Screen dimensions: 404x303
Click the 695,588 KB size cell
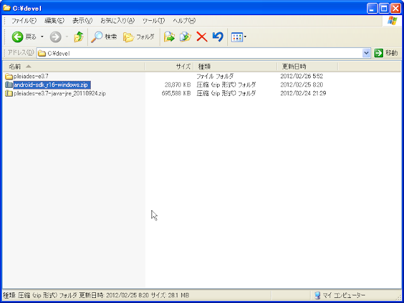(x=176, y=93)
